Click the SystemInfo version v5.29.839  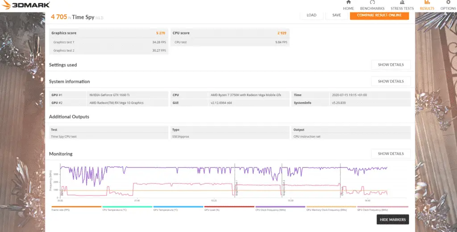pos(370,102)
